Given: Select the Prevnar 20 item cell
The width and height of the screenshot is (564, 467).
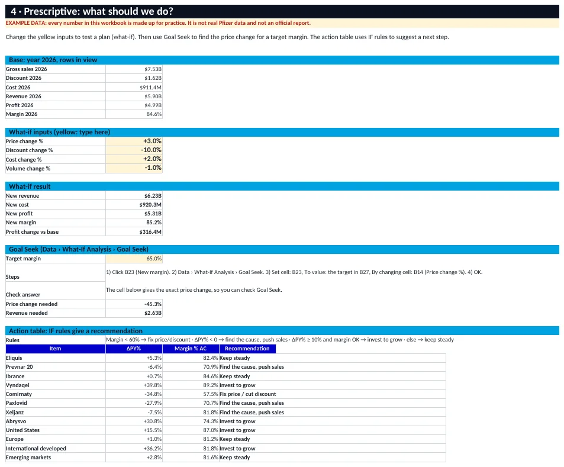Looking at the screenshot, I should point(56,367).
